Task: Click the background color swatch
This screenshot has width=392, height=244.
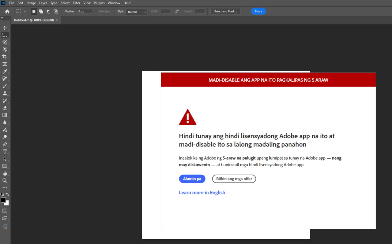Action: coord(7,204)
